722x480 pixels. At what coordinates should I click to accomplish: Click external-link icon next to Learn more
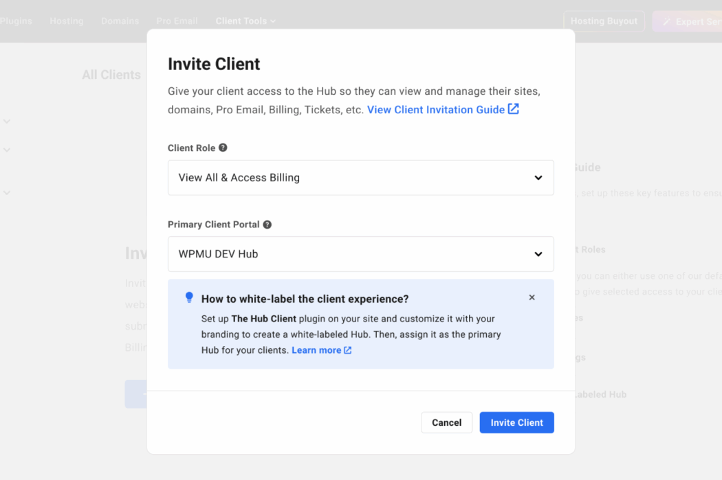tap(347, 350)
